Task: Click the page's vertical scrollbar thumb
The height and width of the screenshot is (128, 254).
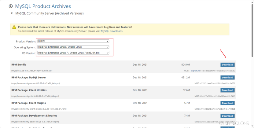Action: point(252,31)
